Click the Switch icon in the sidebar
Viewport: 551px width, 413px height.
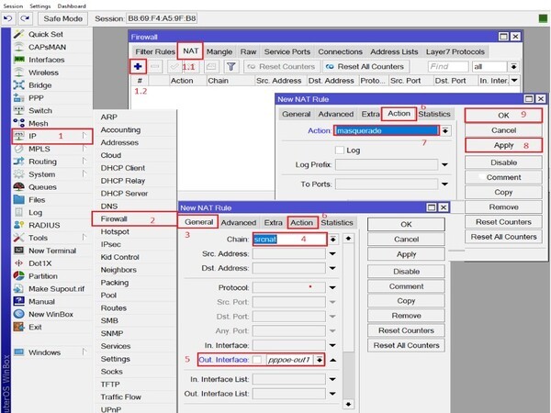[x=18, y=110]
